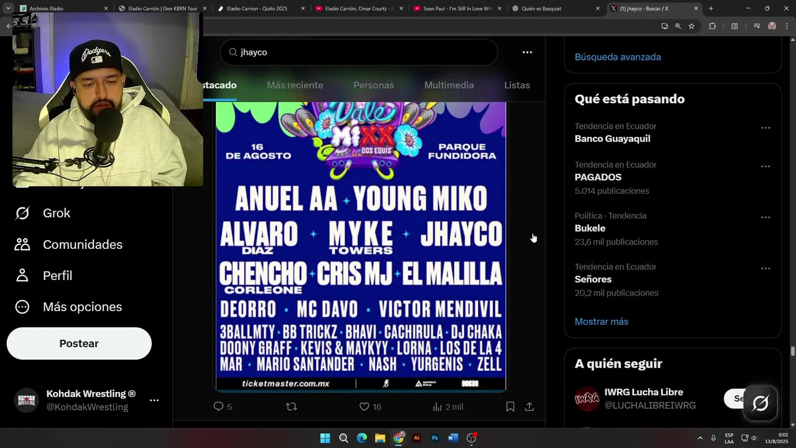Repost the festival poster tweet
The width and height of the screenshot is (796, 448).
[291, 406]
